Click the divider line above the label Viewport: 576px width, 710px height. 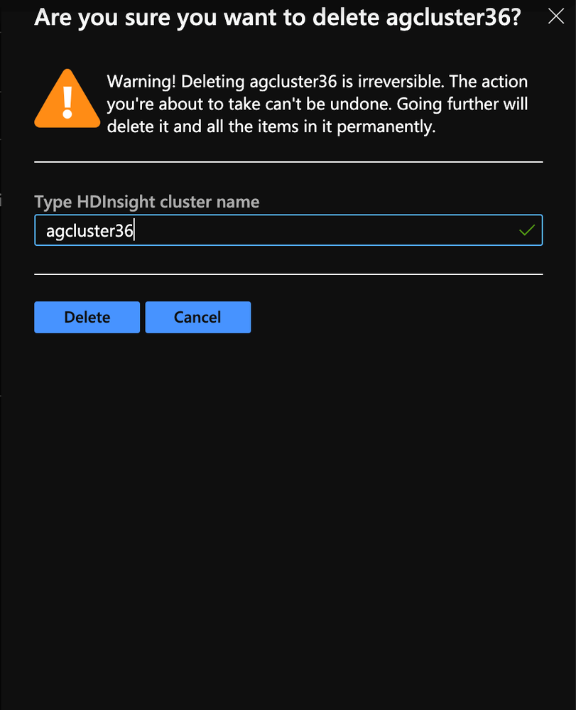point(288,161)
